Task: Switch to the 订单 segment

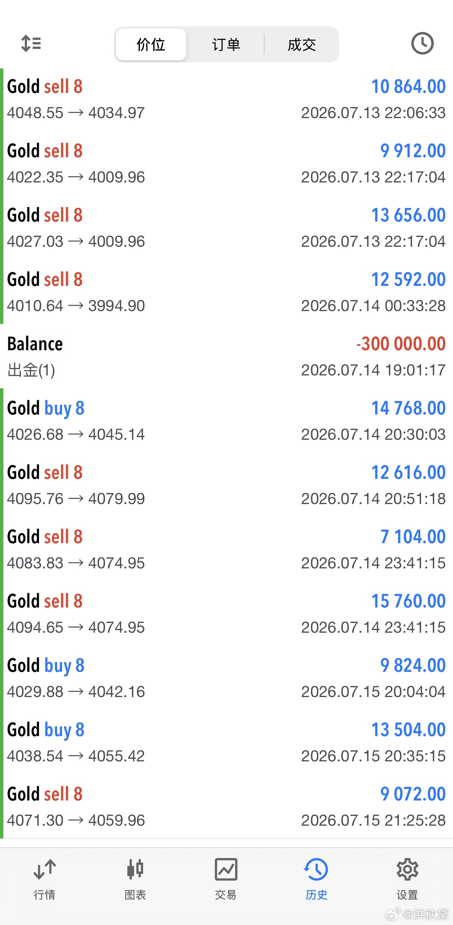Action: coord(226,44)
